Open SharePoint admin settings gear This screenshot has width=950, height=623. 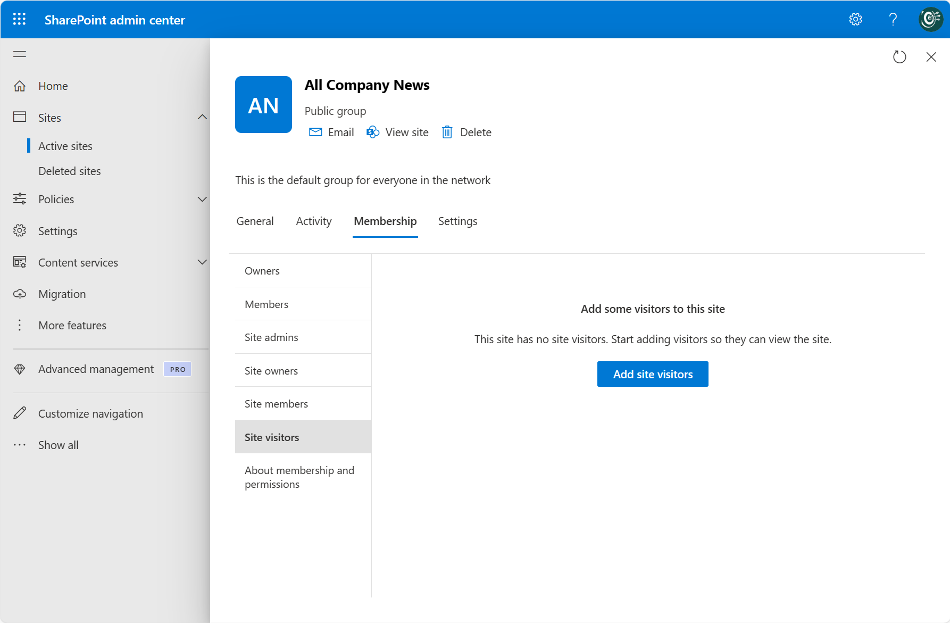pyautogui.click(x=855, y=19)
